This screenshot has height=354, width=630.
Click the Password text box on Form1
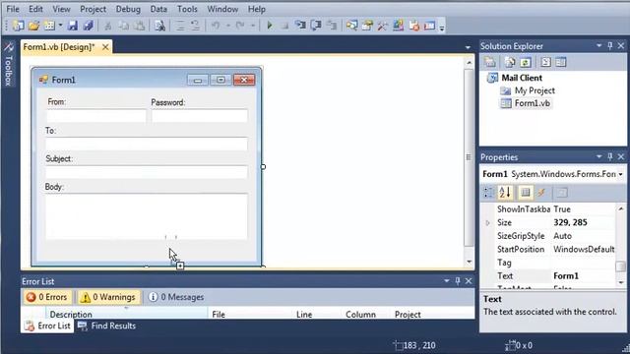[x=199, y=116]
